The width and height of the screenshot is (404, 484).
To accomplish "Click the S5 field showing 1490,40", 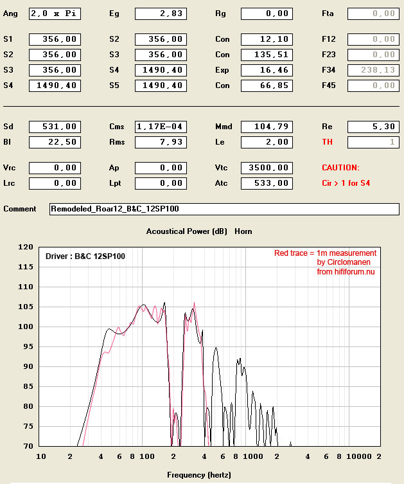I will pos(161,86).
